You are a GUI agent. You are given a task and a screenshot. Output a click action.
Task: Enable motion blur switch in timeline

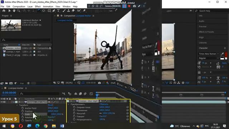point(85,94)
